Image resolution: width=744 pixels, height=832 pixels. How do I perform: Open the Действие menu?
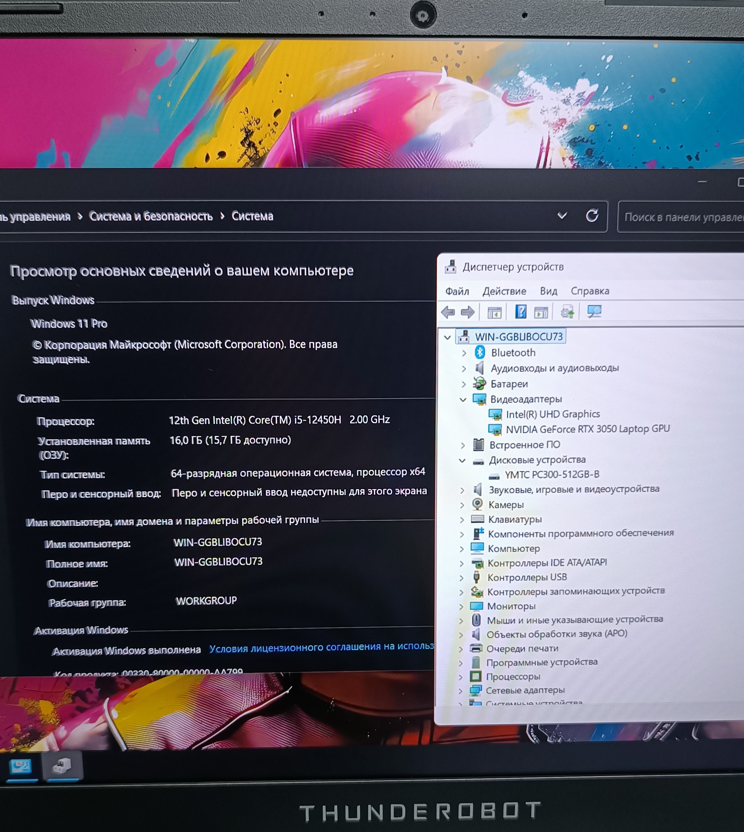pyautogui.click(x=504, y=291)
